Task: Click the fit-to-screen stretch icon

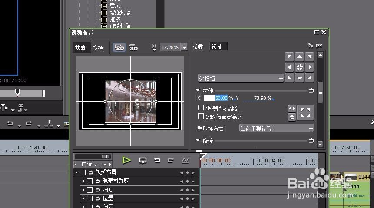Action: 306,112
